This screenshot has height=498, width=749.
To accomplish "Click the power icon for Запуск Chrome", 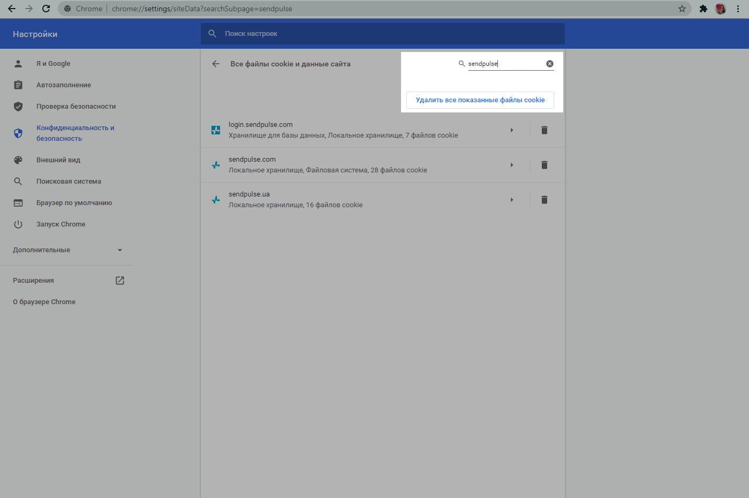I will 18,224.
